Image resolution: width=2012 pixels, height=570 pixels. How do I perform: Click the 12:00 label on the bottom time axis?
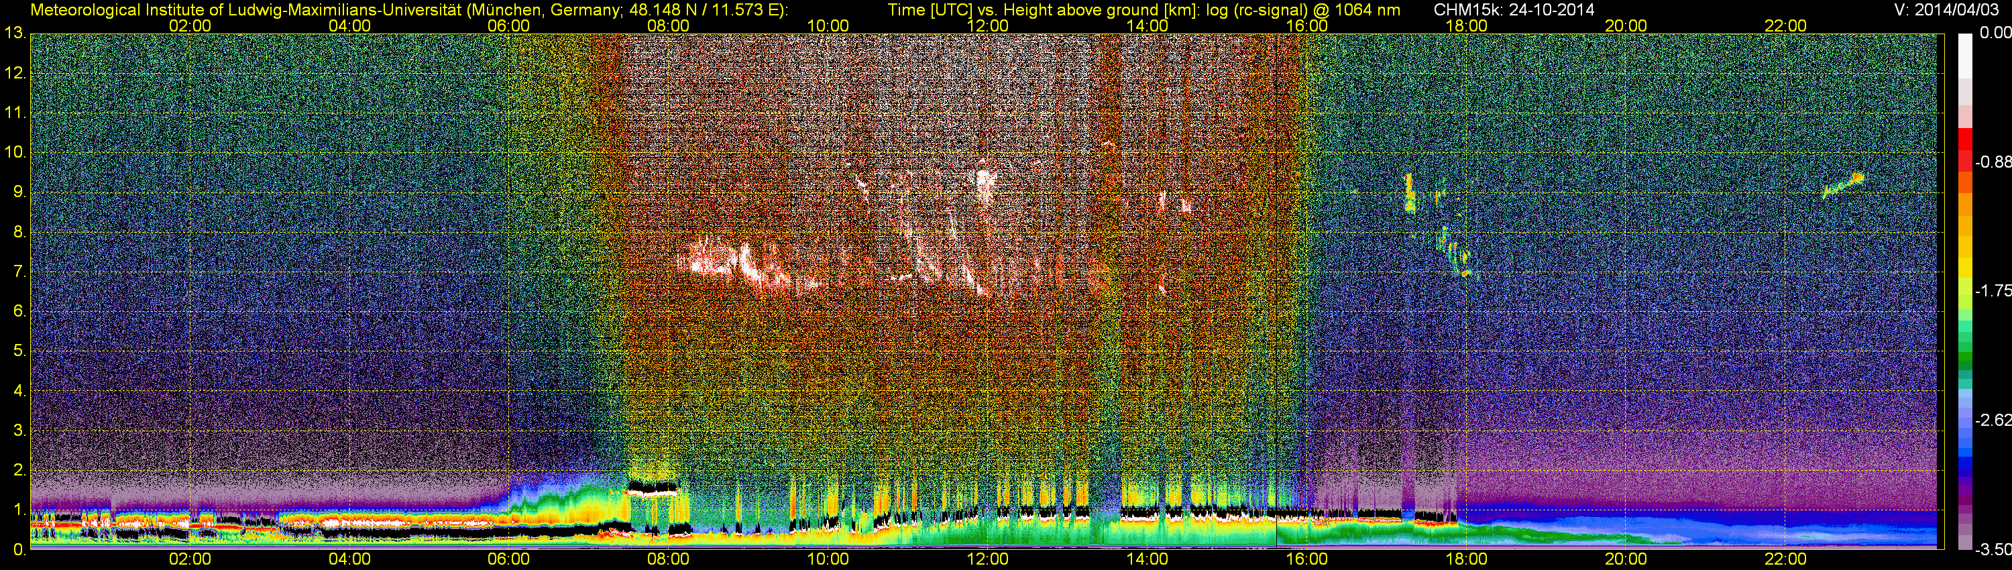[987, 559]
